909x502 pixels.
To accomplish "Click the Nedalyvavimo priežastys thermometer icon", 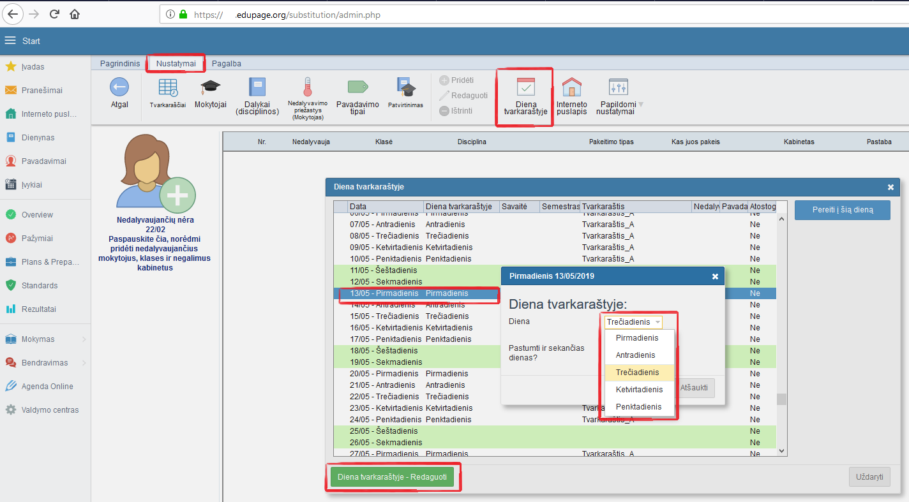I will click(x=307, y=87).
